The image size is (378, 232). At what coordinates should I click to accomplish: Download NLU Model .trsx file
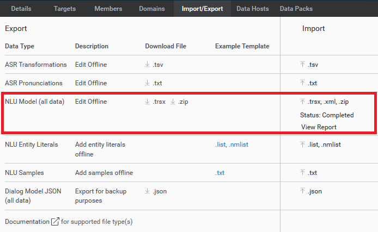pos(155,102)
